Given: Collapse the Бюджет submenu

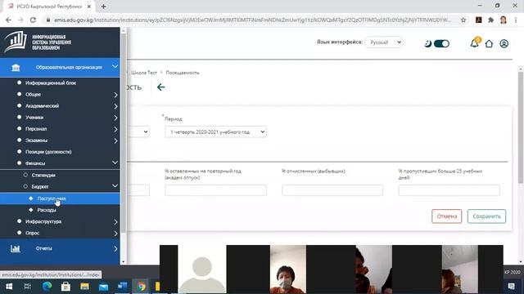Looking at the screenshot, I should [115, 186].
